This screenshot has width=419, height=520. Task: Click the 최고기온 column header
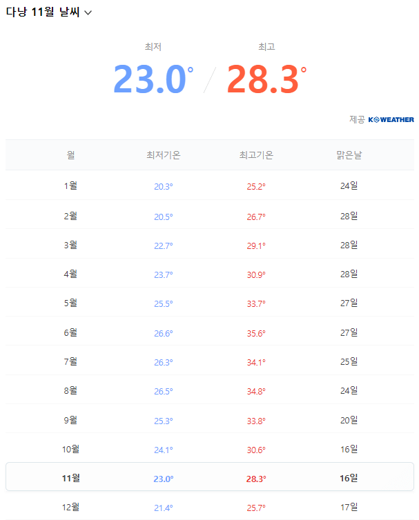(x=256, y=155)
